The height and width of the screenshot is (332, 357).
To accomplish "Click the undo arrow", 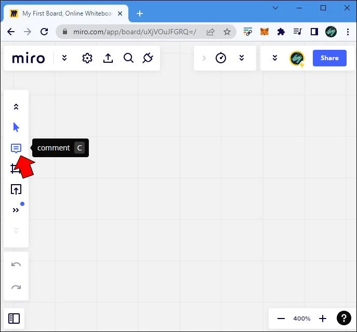I will [16, 265].
